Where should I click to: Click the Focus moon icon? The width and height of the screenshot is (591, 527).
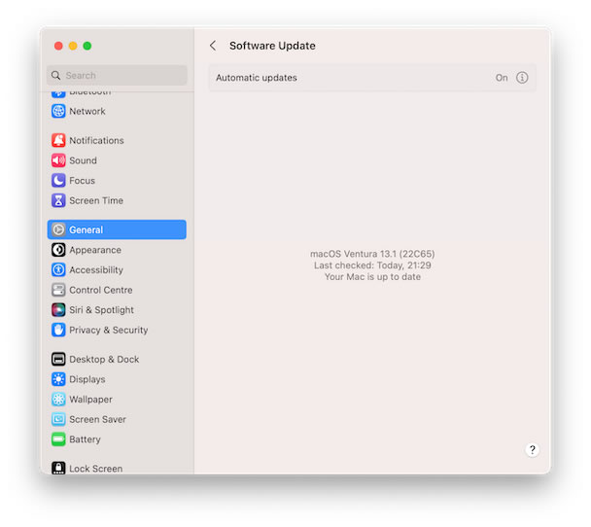pos(58,181)
